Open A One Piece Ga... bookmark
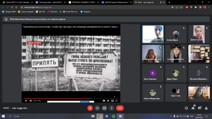Screen dimensions: 212x119 coord(69,12)
